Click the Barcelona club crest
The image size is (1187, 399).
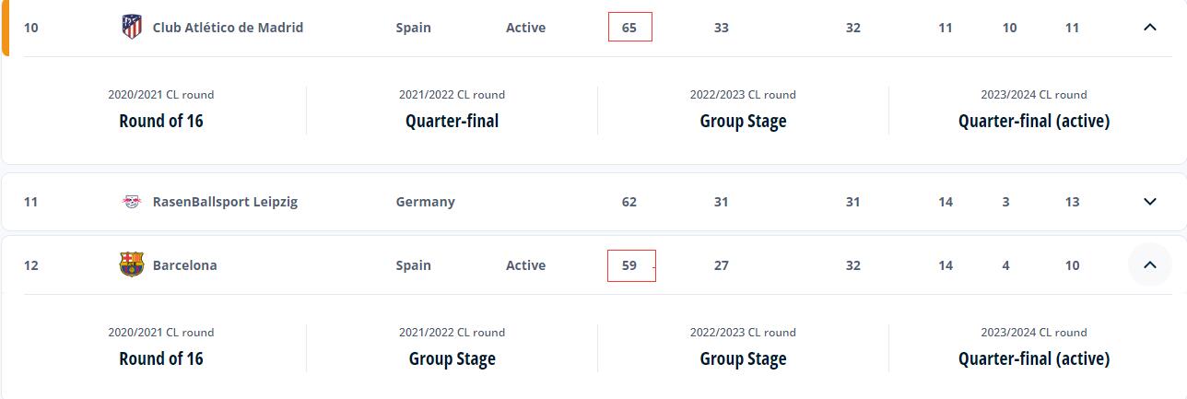[x=132, y=265]
